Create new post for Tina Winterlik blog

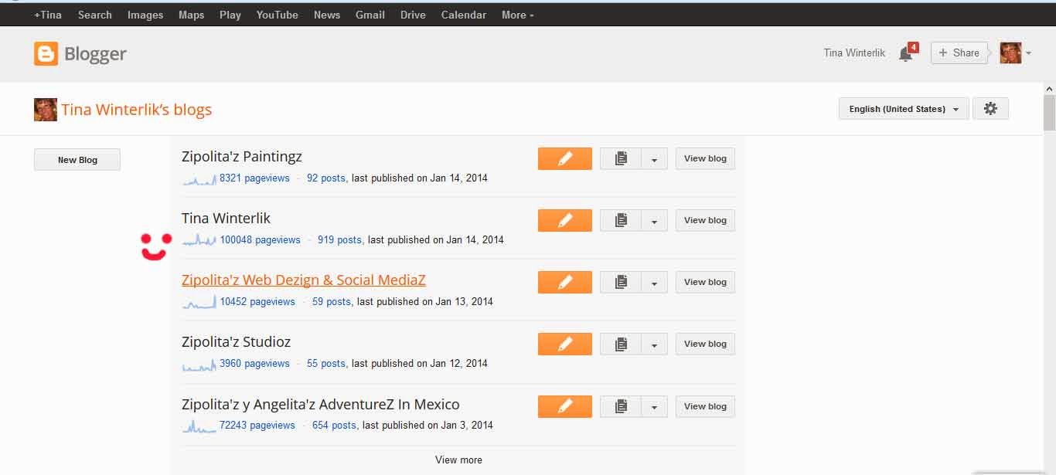tap(565, 220)
